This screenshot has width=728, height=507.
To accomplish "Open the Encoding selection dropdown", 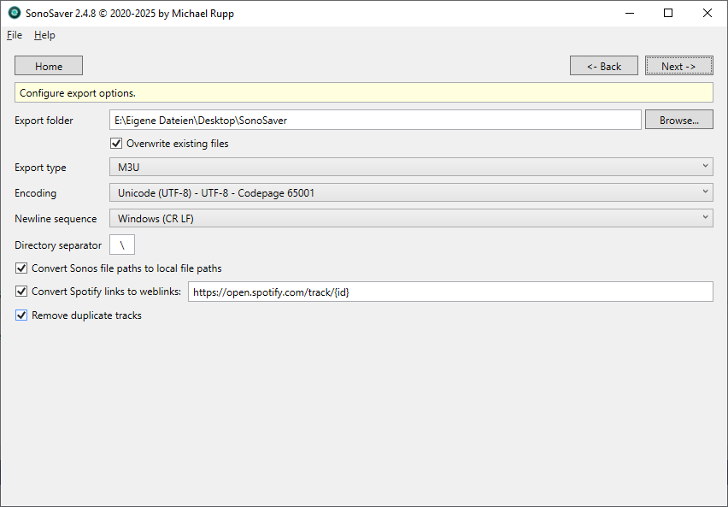I will click(x=703, y=192).
